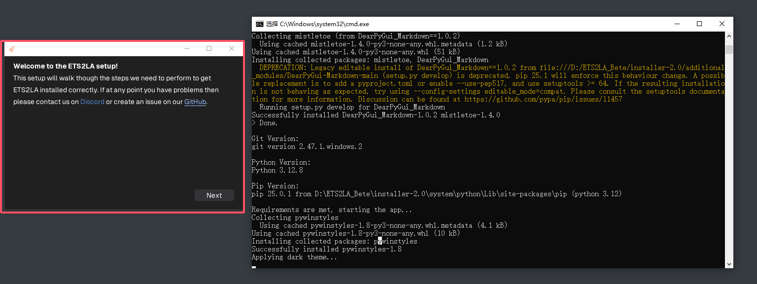Click the ETS2LA logo in the setup title bar
Viewport: 757px width, 284px height.
point(12,48)
